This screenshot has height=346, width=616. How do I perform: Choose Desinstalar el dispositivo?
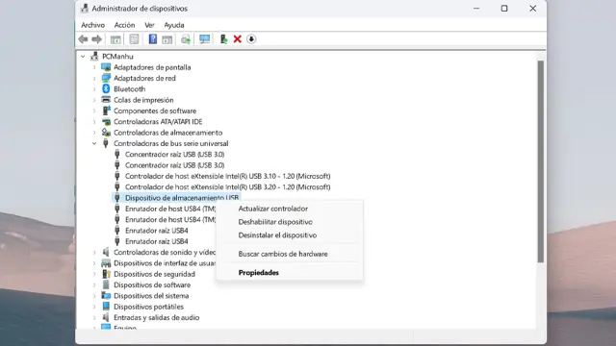tap(290, 235)
